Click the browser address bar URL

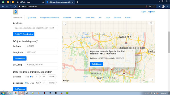coord(29,6)
